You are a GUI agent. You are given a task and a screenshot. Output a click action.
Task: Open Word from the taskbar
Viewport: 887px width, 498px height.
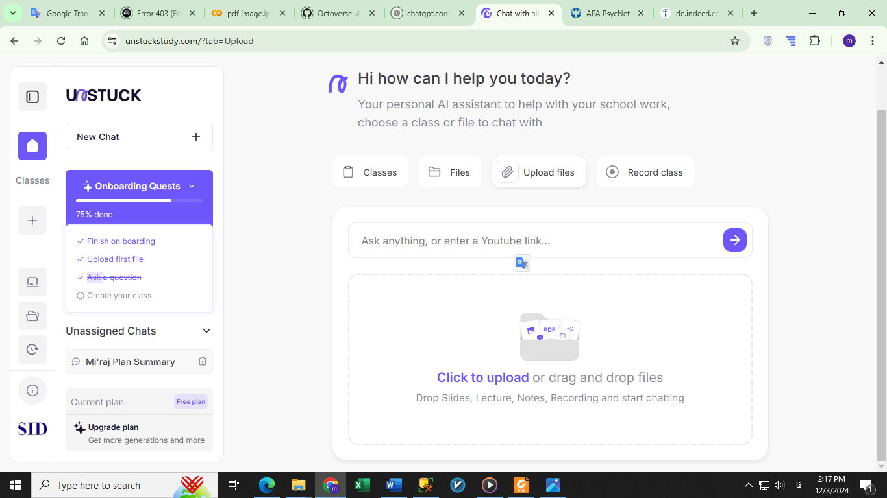tap(394, 485)
